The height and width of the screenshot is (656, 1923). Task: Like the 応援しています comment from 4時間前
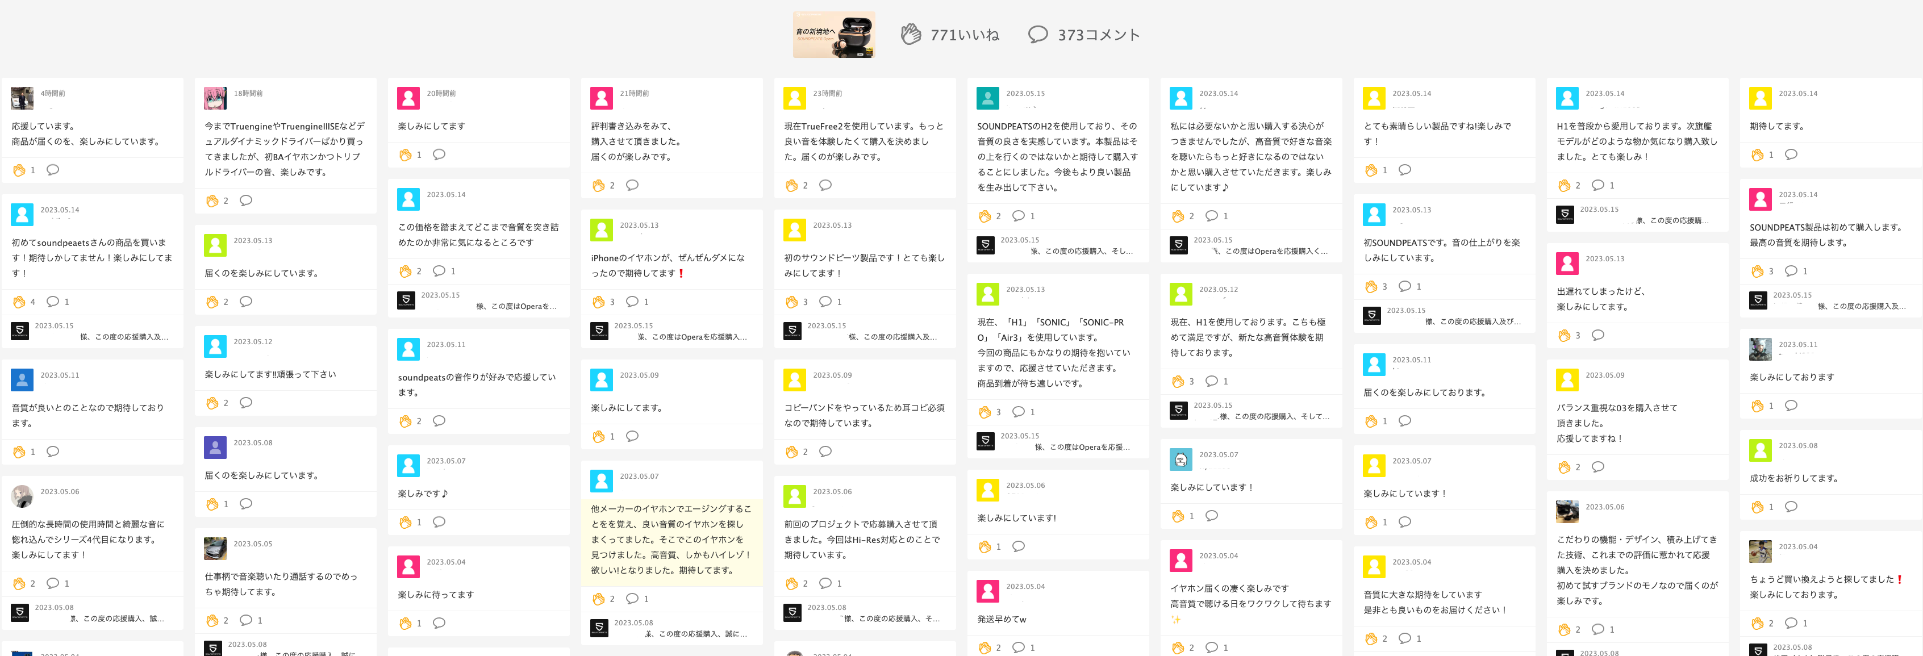pyautogui.click(x=19, y=170)
